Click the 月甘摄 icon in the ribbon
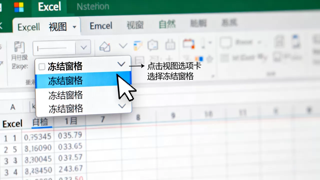 pyautogui.click(x=19, y=48)
